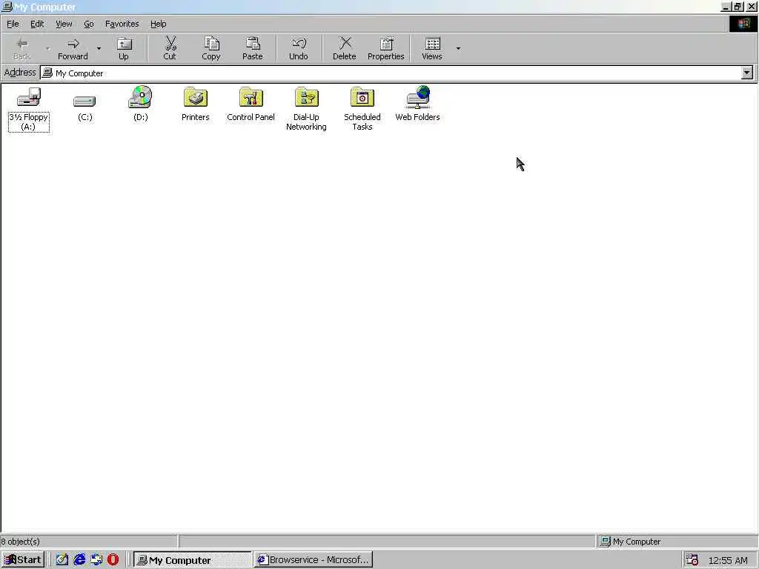Open the Address bar dropdown list
This screenshot has width=759, height=569.
pos(747,73)
